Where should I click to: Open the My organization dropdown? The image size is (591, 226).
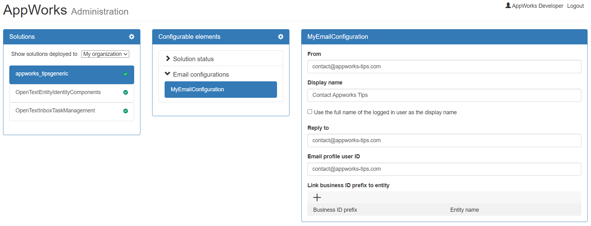(x=105, y=54)
